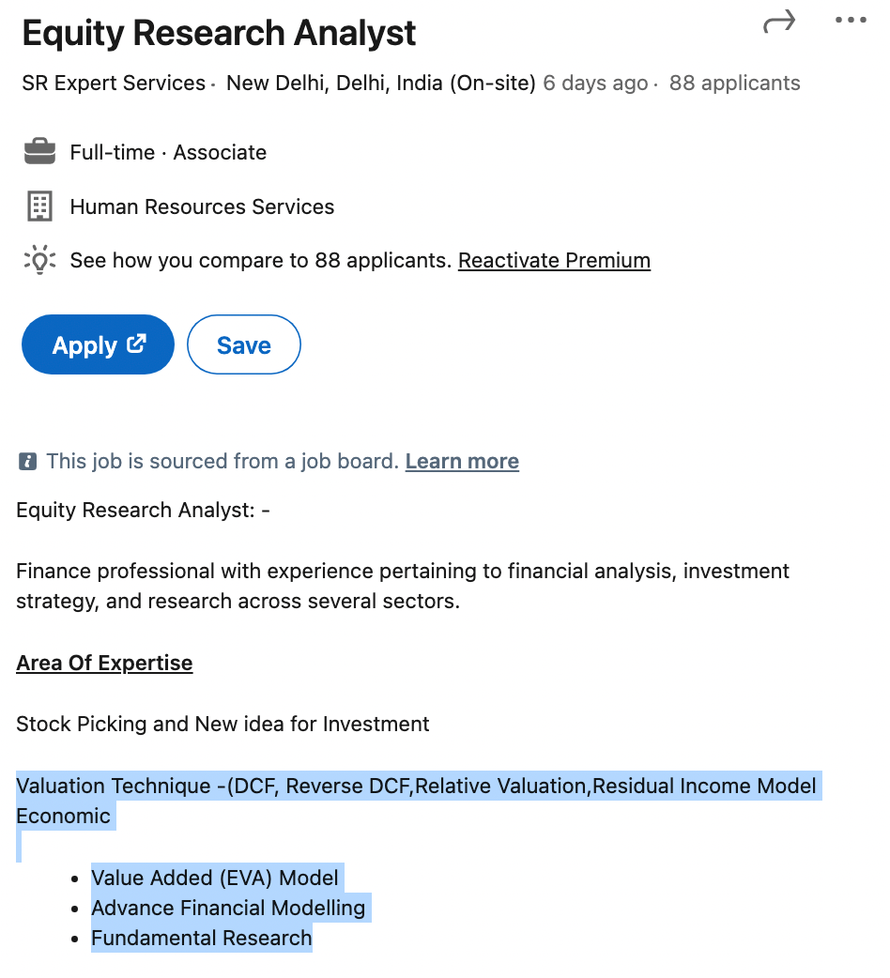Open the three-dot more options menu

pos(851,21)
